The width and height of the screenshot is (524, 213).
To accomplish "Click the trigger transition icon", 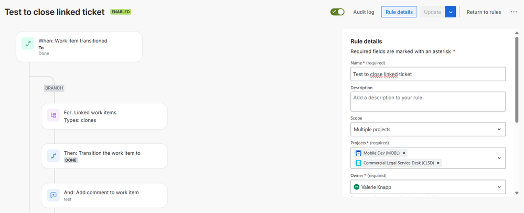I will (28, 44).
